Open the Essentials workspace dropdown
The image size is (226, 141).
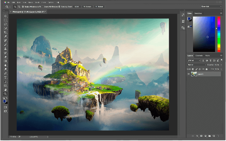coord(211,6)
